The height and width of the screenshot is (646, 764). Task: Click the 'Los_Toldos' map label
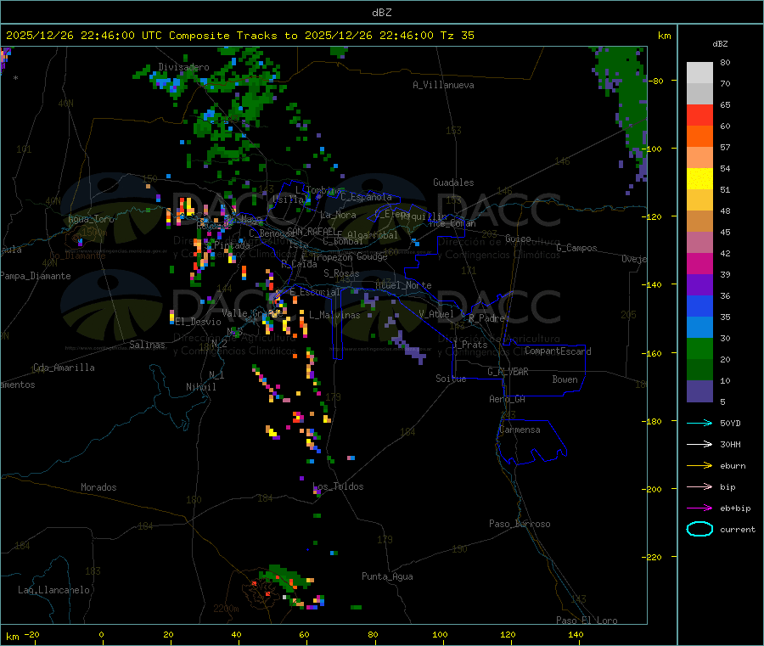pos(338,486)
